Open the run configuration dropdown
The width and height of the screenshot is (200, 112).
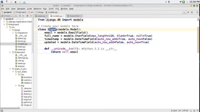tap(184, 12)
